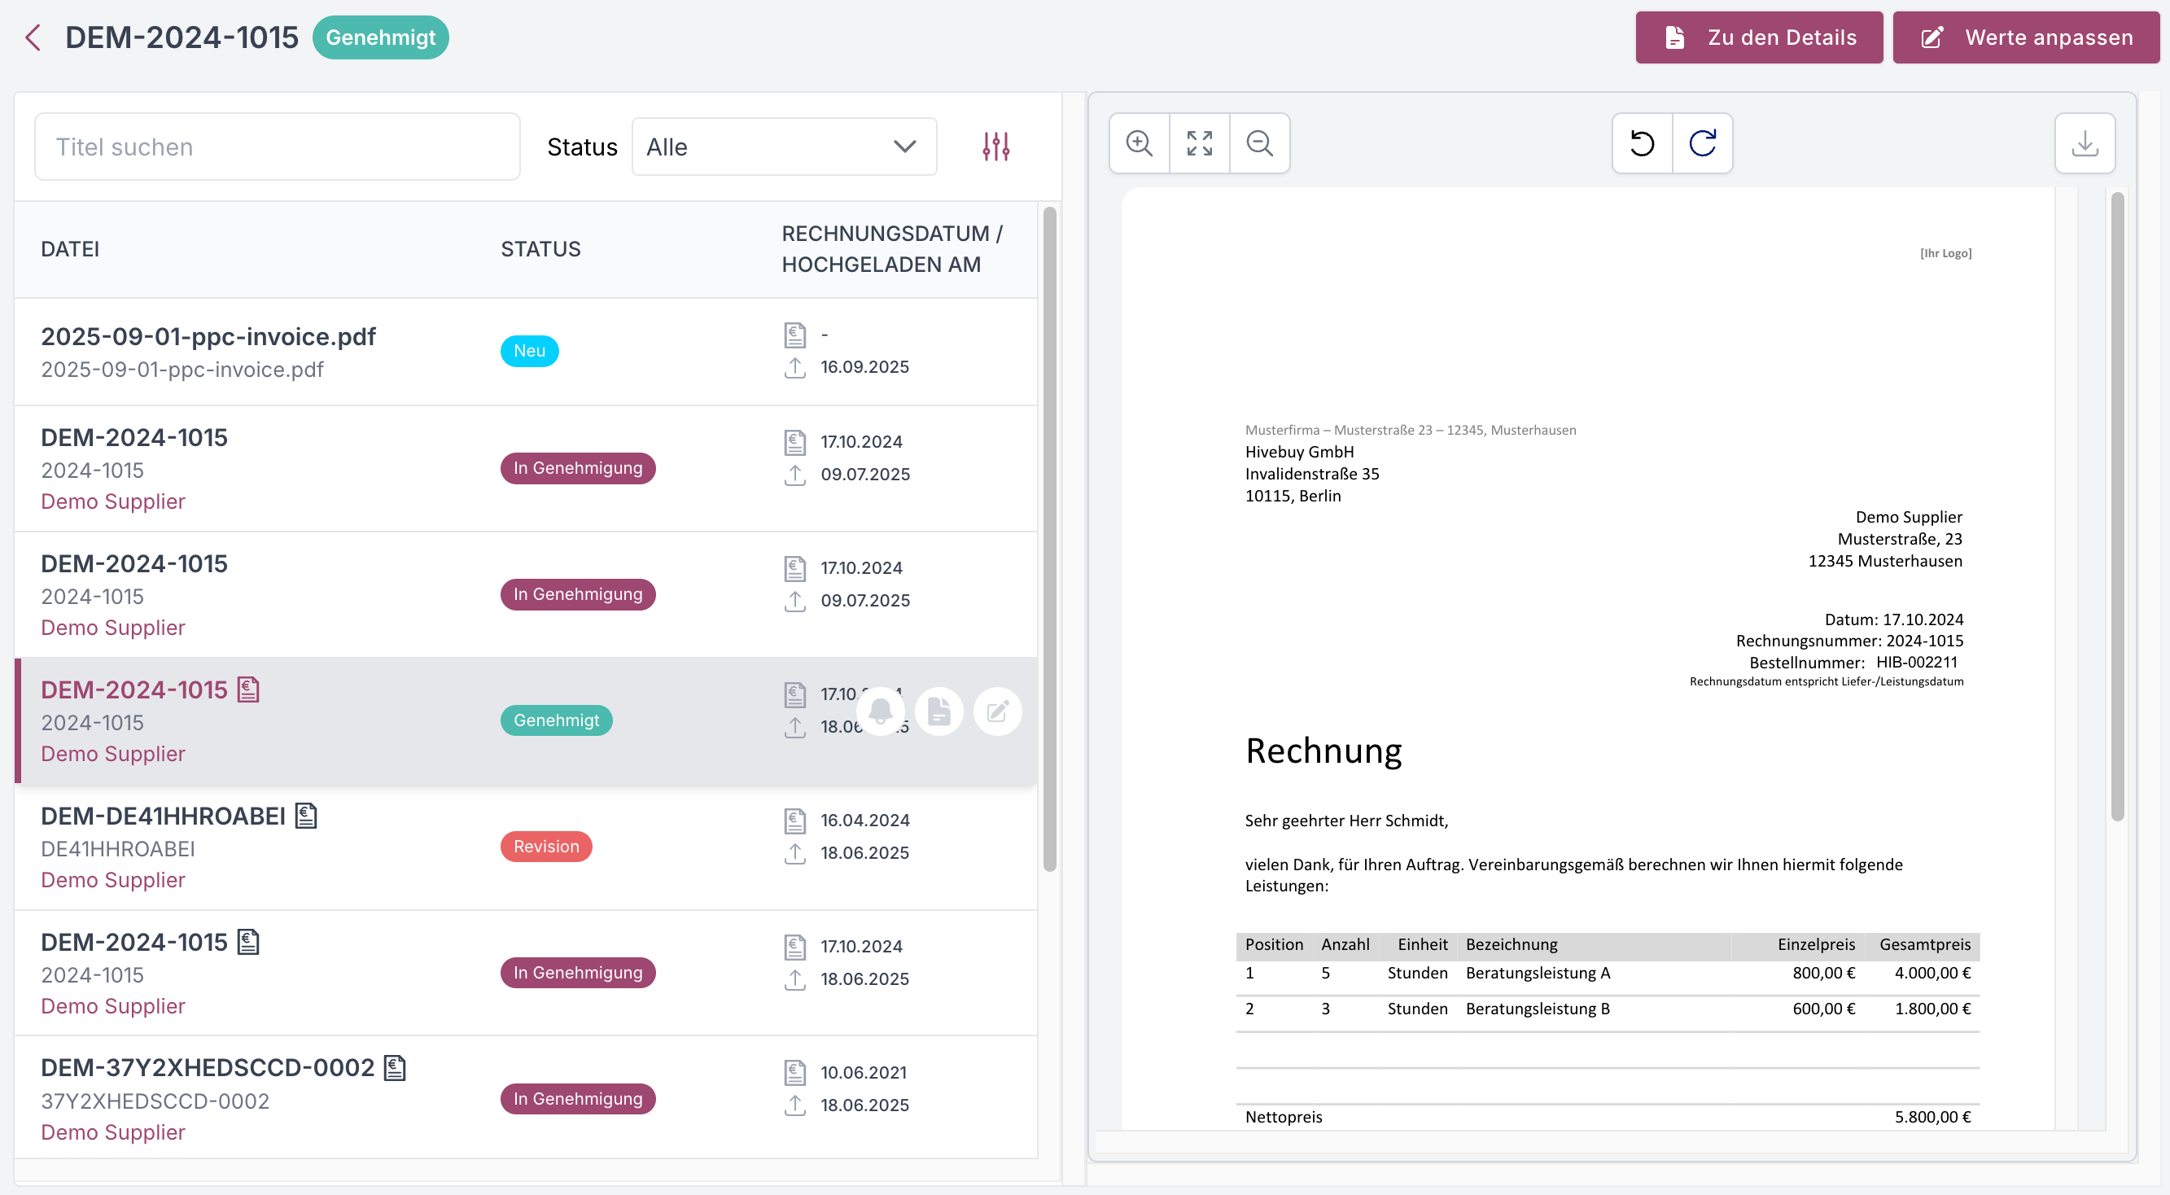Click the document preview vertical scrollbar
This screenshot has height=1195, width=2170.
point(2117,506)
